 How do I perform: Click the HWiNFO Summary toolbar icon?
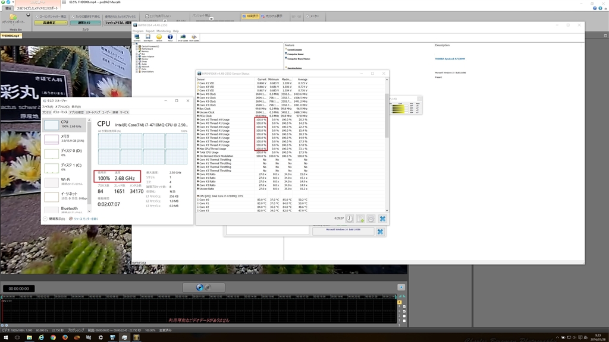click(137, 37)
